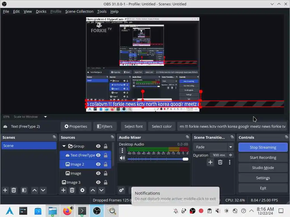Viewport: 290px width, 217px height.
Task: Open terminal from the taskbar
Action: click(x=82, y=211)
